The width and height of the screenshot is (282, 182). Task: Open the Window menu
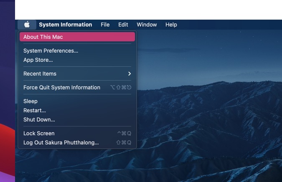click(x=147, y=25)
